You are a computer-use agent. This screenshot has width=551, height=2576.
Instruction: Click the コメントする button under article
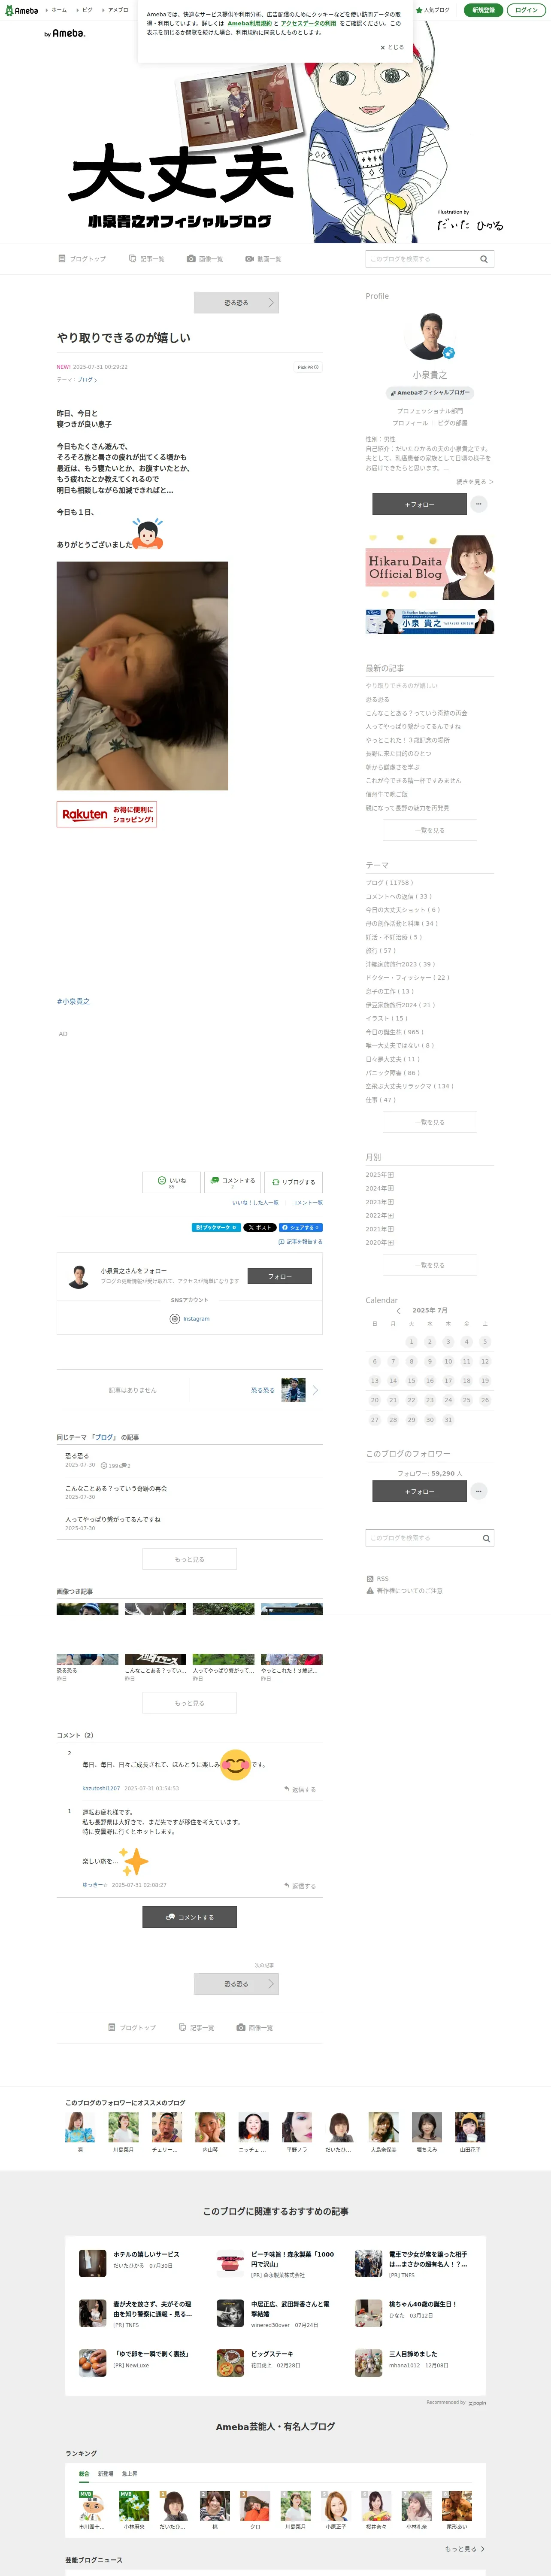232,1182
